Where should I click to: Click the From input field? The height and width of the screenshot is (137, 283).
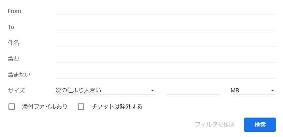pos(165,11)
